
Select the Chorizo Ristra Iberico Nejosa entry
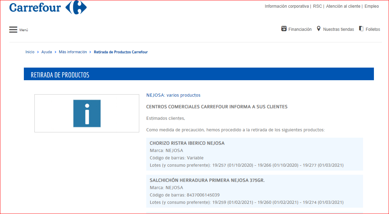pyautogui.click(x=187, y=143)
